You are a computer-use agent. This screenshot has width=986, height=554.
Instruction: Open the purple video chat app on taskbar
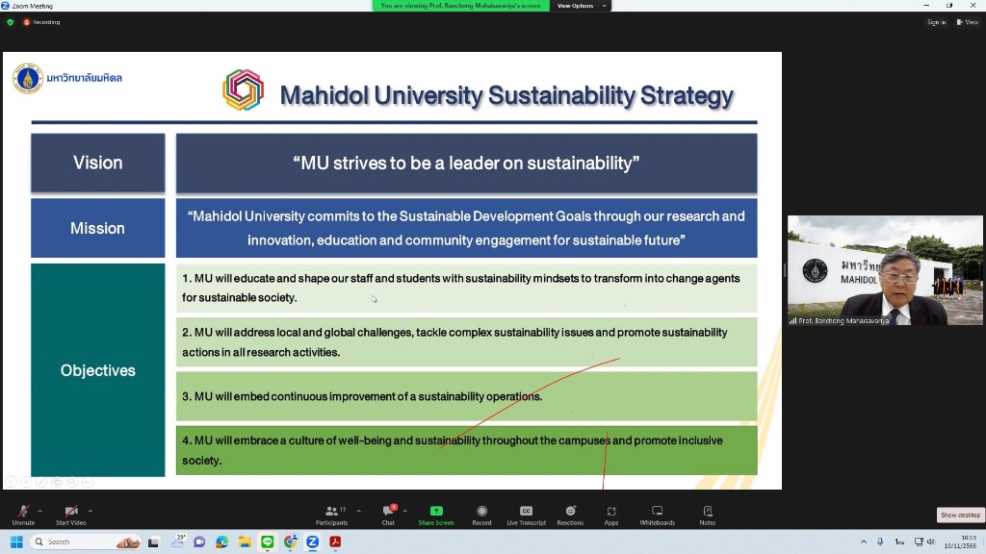[x=199, y=541]
